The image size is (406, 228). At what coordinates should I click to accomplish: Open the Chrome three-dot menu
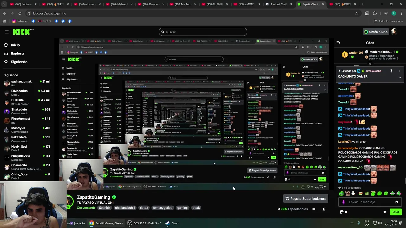401,13
